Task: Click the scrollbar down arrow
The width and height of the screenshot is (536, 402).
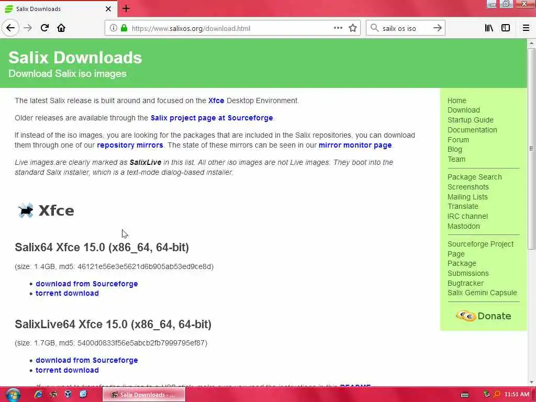Action: 531,382
